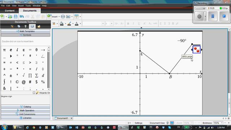Click the Settings button in status bar
The image size is (231, 130).
coord(139,123)
